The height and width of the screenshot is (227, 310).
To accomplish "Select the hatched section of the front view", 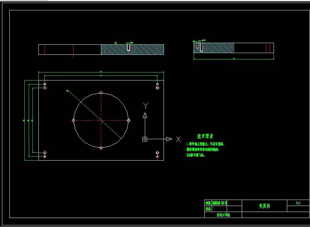I will click(x=132, y=49).
